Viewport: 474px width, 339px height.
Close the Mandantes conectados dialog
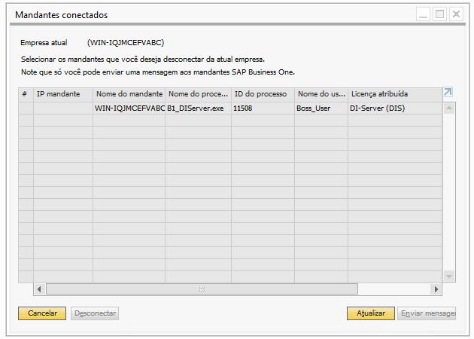[x=456, y=14]
